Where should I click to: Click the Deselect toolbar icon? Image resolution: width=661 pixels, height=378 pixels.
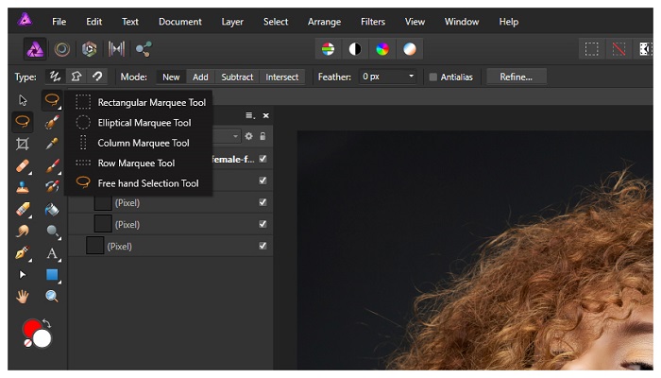click(x=619, y=49)
